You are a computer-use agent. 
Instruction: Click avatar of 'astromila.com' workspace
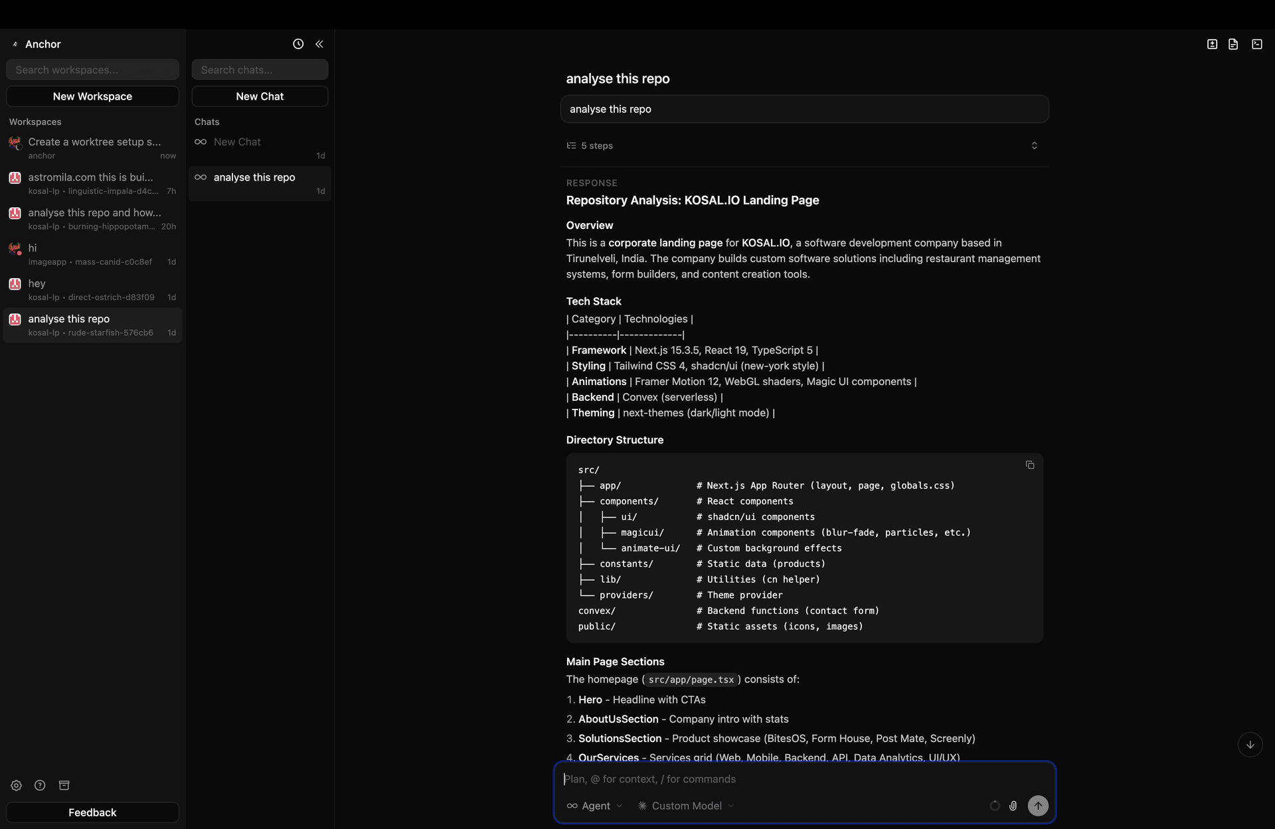pos(15,178)
